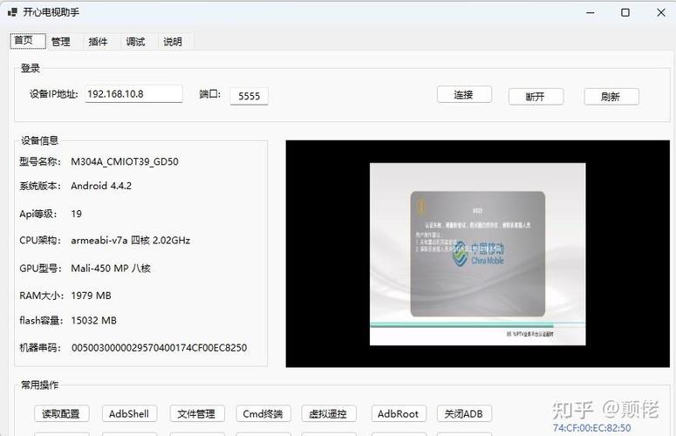Click flash value 15032 MB

(x=93, y=321)
